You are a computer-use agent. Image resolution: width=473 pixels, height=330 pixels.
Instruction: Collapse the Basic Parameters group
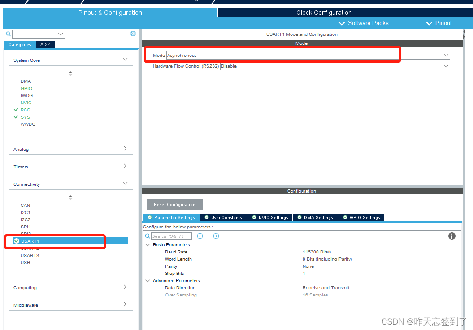pos(148,245)
